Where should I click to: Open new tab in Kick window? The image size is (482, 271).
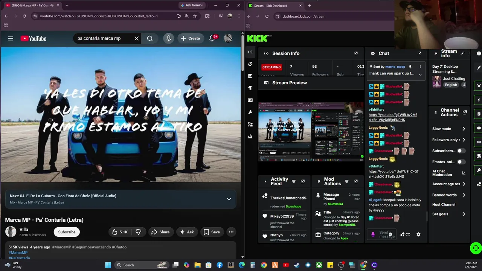[x=310, y=6]
